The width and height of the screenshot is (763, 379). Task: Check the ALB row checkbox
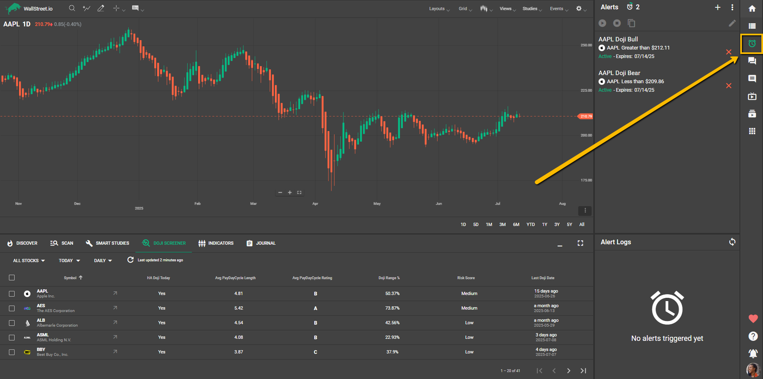pos(12,323)
